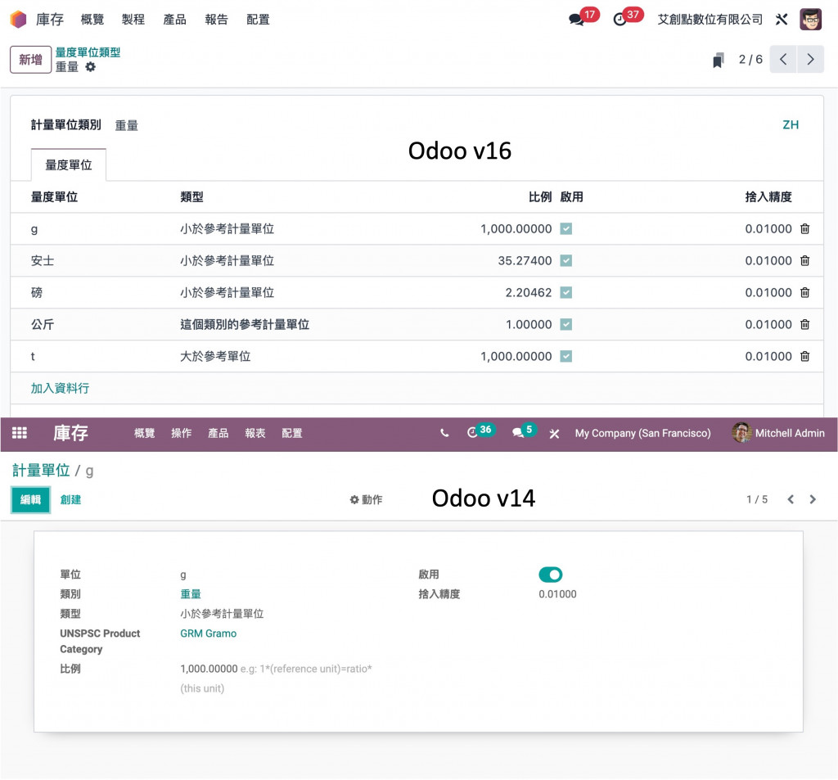The width and height of the screenshot is (838, 780).
Task: Open the 動作 action dropdown
Action: coord(366,500)
